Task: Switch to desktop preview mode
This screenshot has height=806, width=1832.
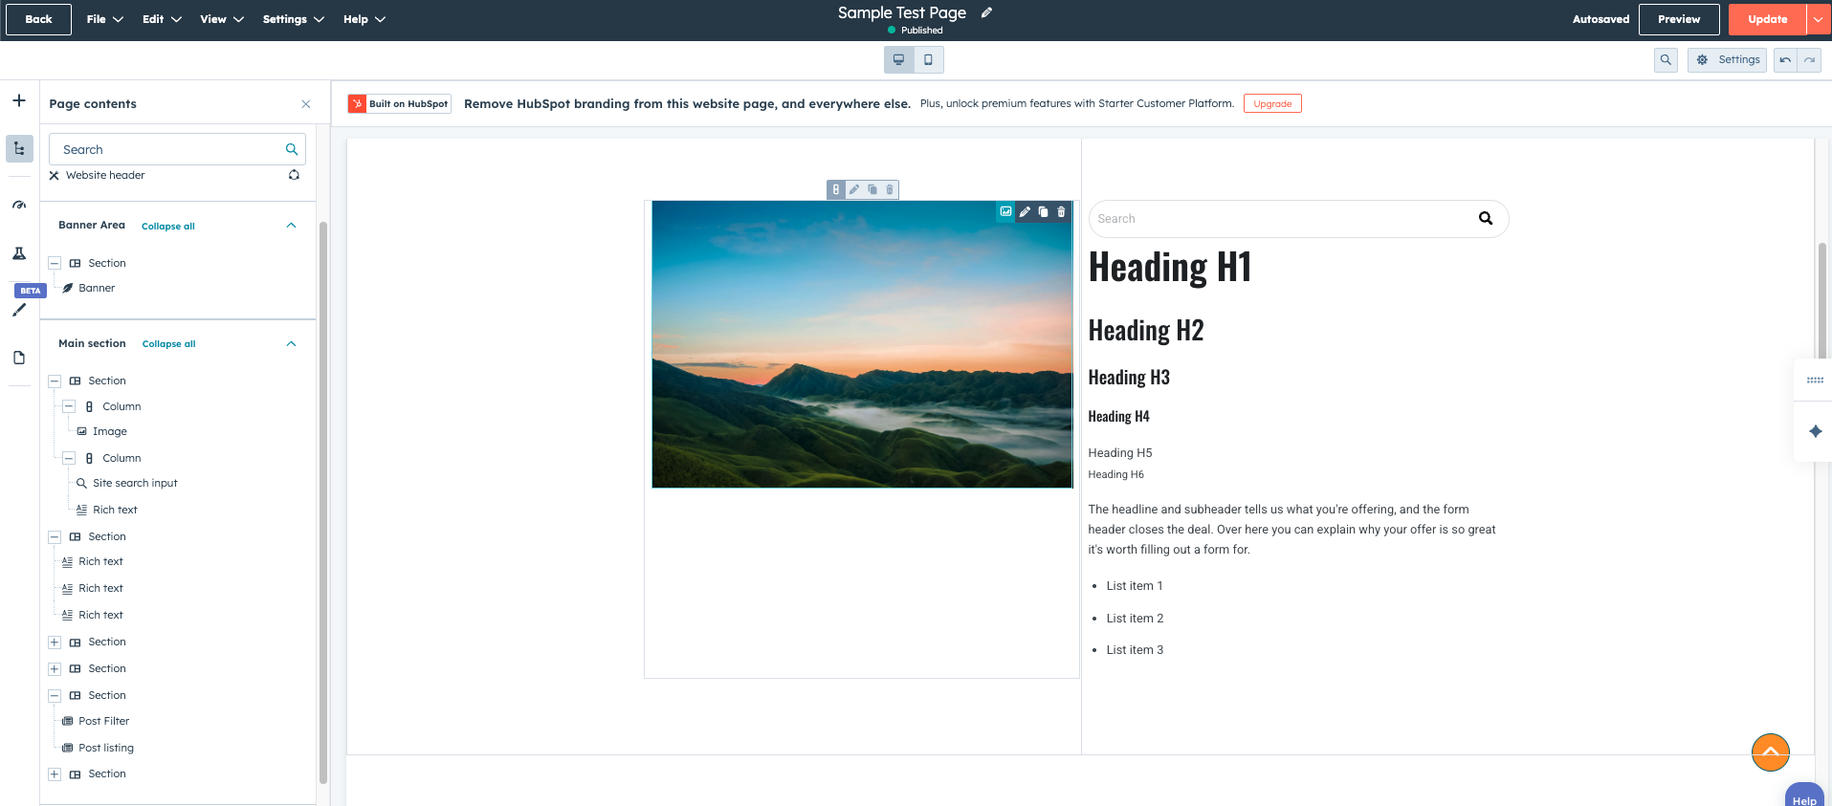Action: [x=898, y=60]
